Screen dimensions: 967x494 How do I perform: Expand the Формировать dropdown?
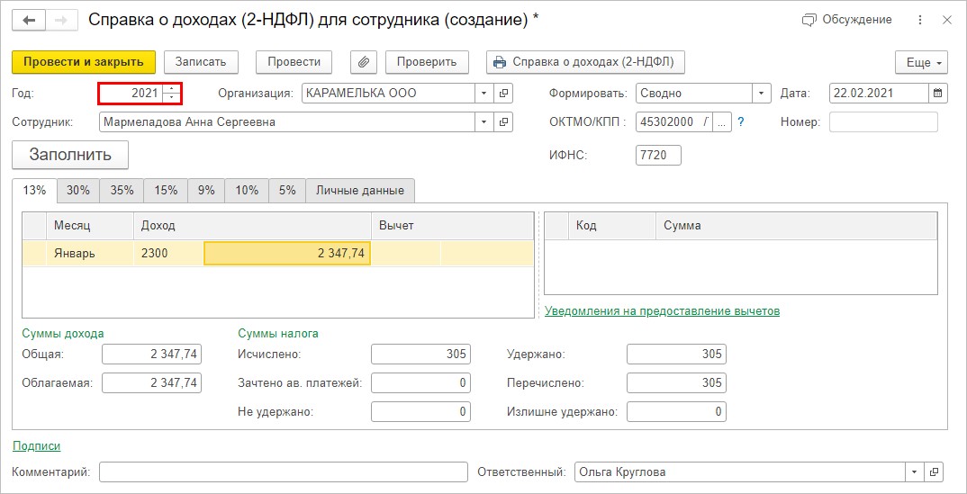coord(763,94)
